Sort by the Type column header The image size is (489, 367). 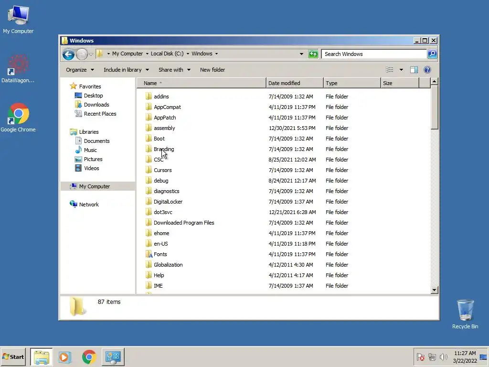[352, 83]
